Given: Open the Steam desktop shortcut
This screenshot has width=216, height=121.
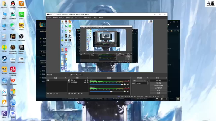Looking at the screenshot, I should pyautogui.click(x=4, y=59).
